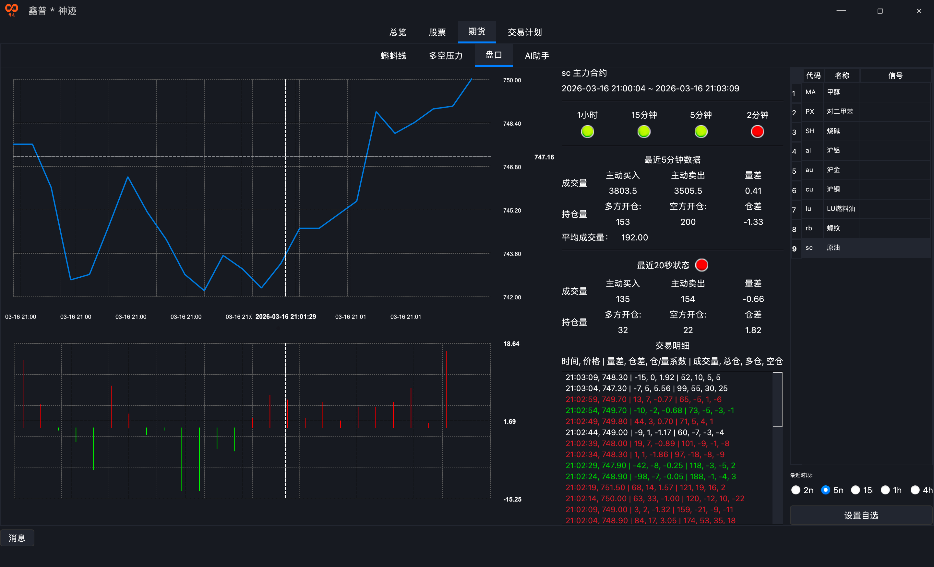Viewport: 934px width, 567px height.
Task: Choose the 4h recent period radio
Action: (915, 490)
